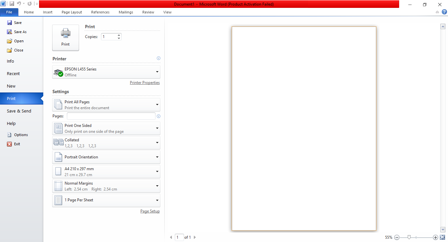The width and height of the screenshot is (448, 242).
Task: Switch to the Page Layout tab
Action: [72, 12]
